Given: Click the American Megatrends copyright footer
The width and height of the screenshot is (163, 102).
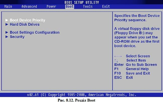Looking at the screenshot, I should tap(82, 95).
